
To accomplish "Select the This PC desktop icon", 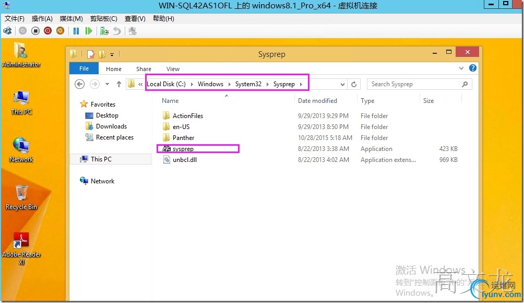I will (x=21, y=103).
